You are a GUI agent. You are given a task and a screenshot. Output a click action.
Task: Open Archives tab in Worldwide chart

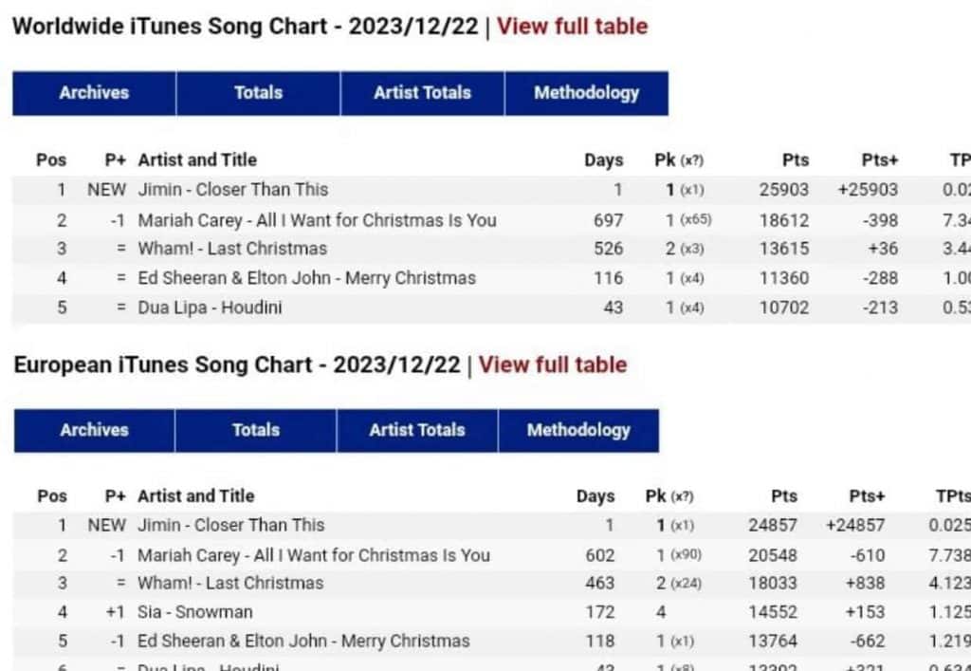pos(94,93)
